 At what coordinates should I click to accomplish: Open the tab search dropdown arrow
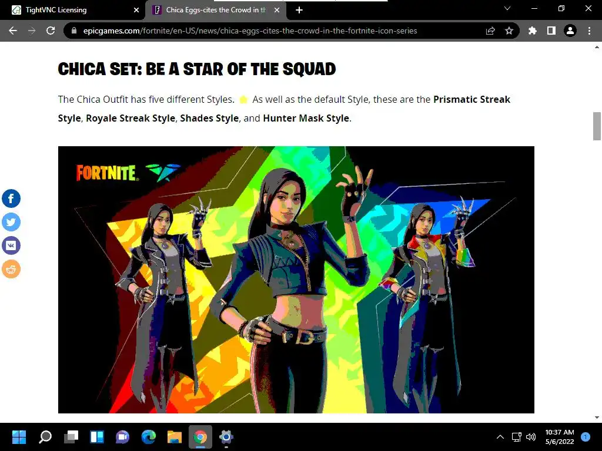[x=507, y=8]
